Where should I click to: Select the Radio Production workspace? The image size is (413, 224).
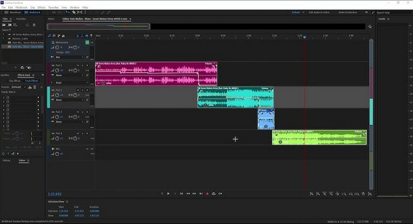coord(347,12)
